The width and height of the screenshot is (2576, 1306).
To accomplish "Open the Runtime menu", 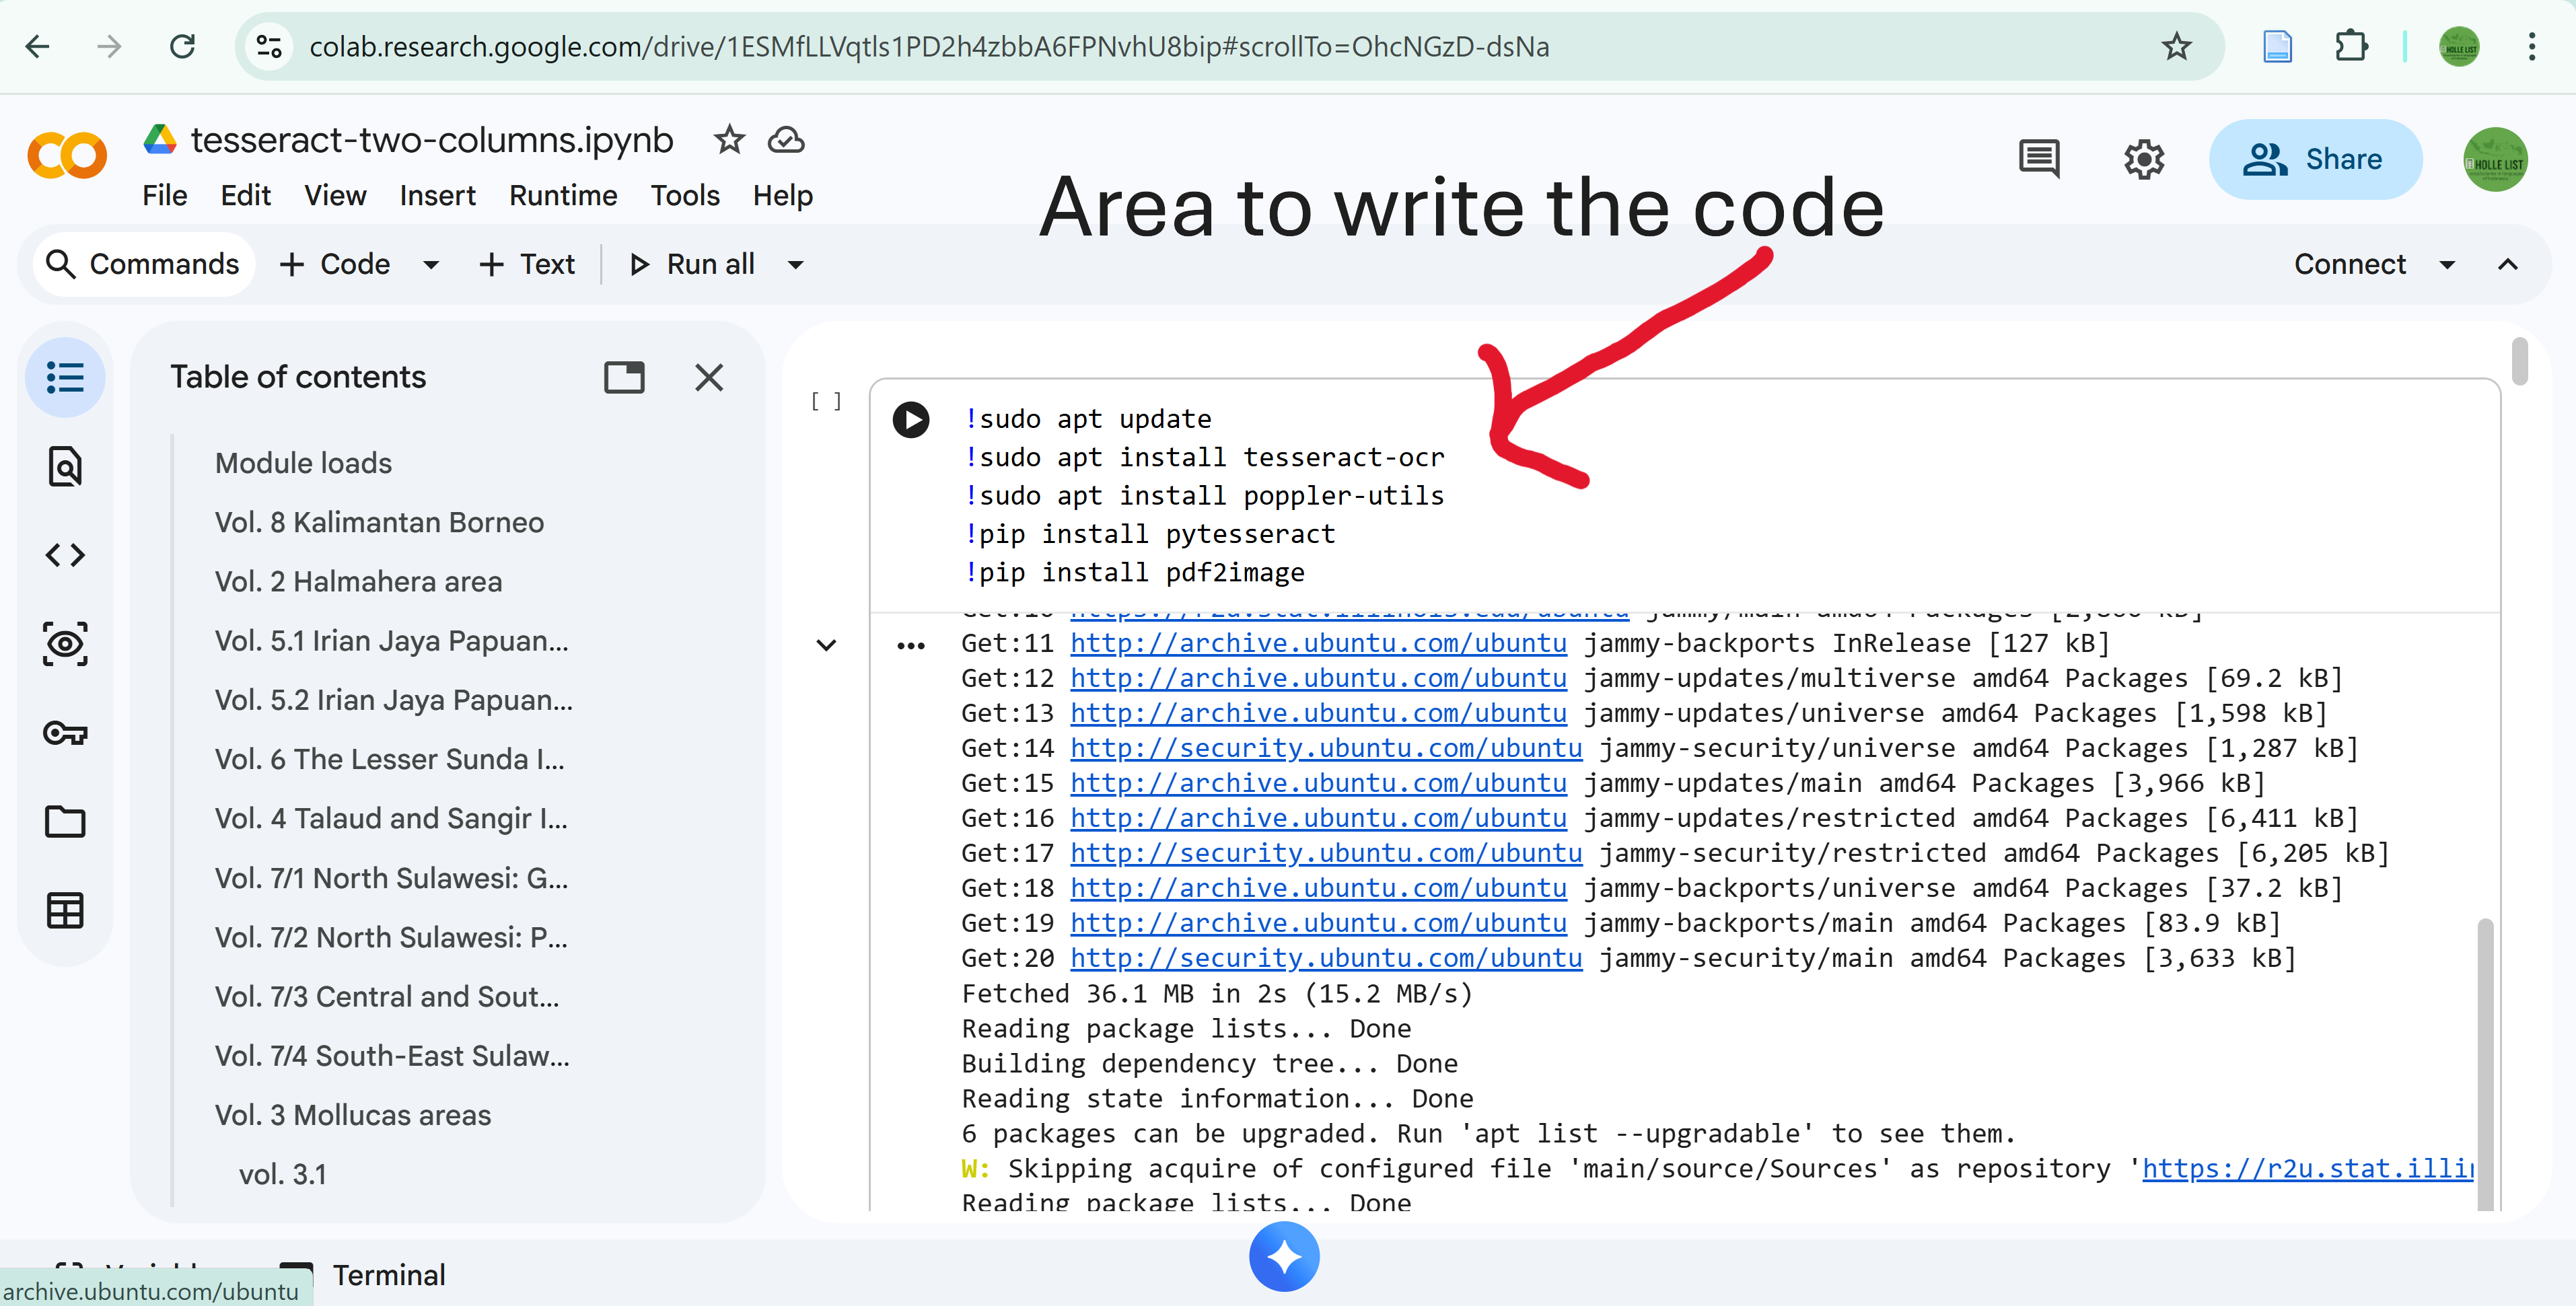I will [x=563, y=195].
